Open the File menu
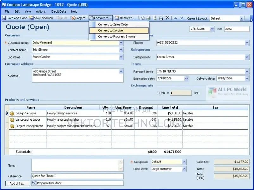The width and height of the screenshot is (254, 190). (7, 11)
